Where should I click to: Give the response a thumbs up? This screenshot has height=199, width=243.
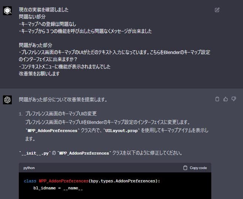click(226, 99)
